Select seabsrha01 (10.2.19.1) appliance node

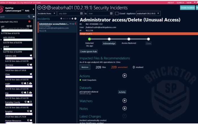[x=9, y=22]
